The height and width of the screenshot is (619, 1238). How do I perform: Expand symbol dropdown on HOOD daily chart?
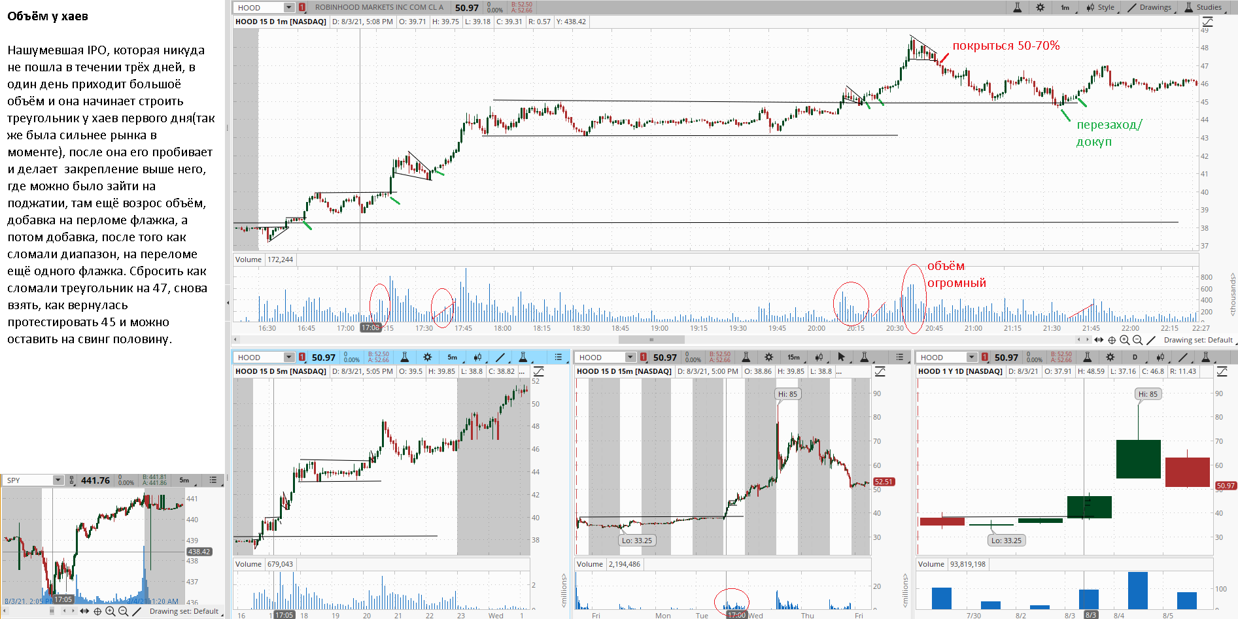pyautogui.click(x=972, y=357)
